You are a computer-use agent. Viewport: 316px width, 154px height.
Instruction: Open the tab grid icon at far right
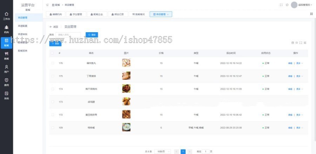[x=311, y=14]
